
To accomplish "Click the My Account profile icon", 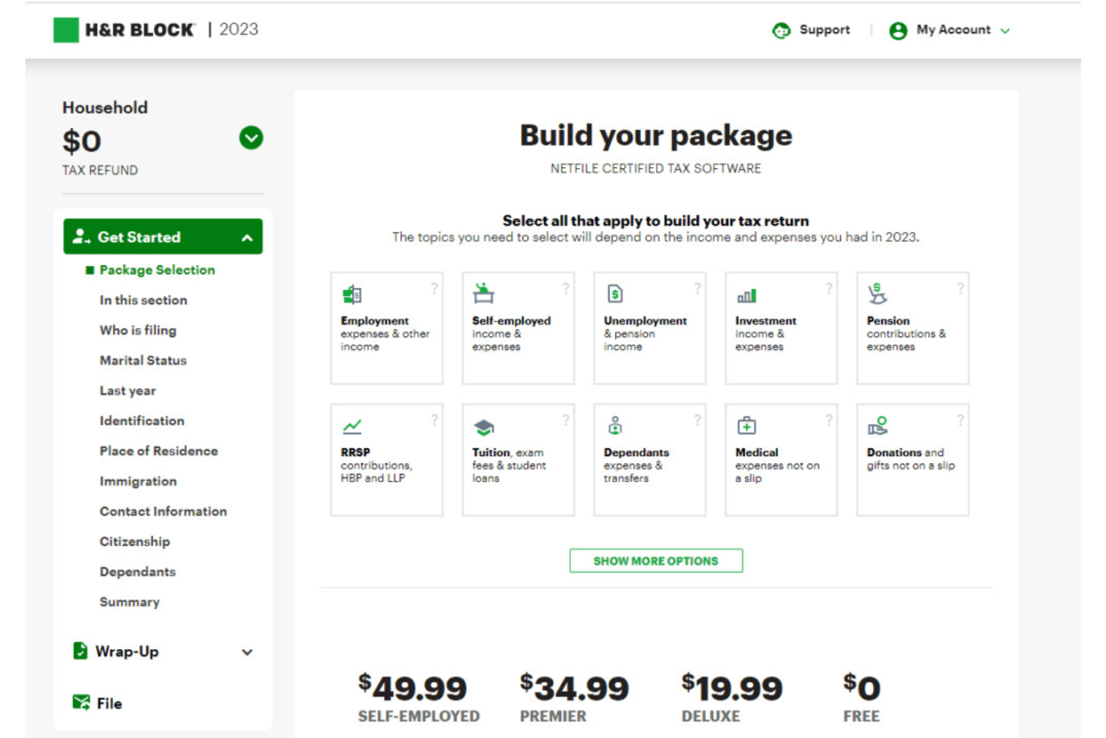I will pyautogui.click(x=898, y=31).
